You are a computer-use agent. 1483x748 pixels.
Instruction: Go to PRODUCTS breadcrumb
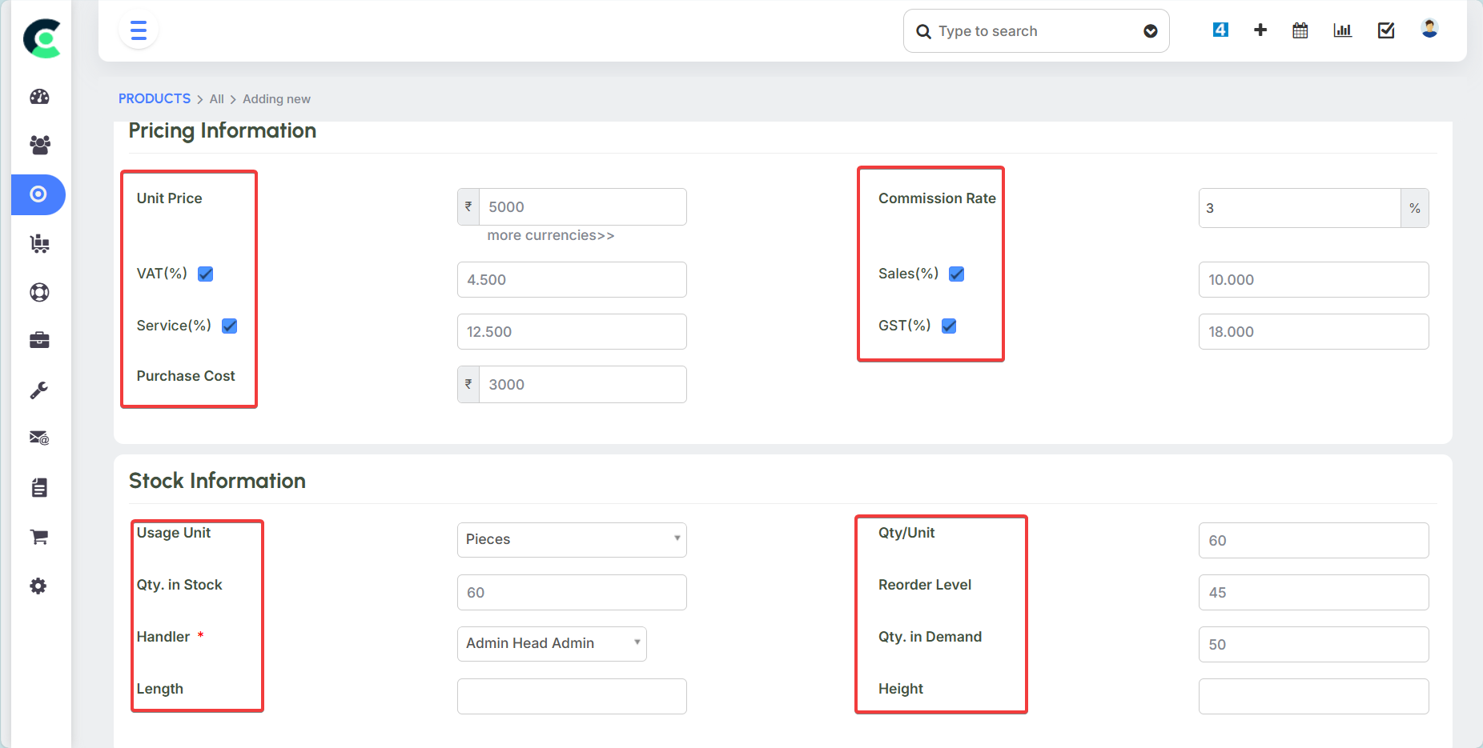pos(155,98)
